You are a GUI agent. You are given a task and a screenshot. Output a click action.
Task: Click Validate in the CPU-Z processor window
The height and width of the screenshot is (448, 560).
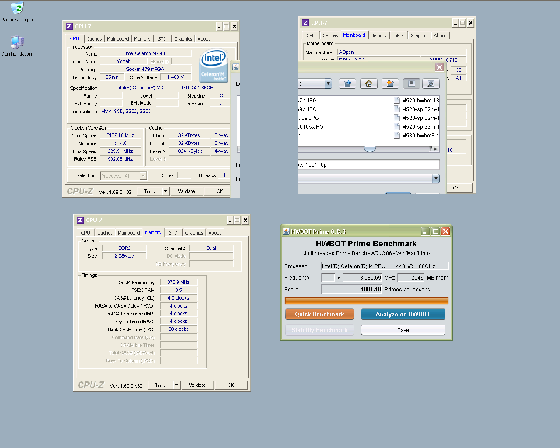click(186, 191)
